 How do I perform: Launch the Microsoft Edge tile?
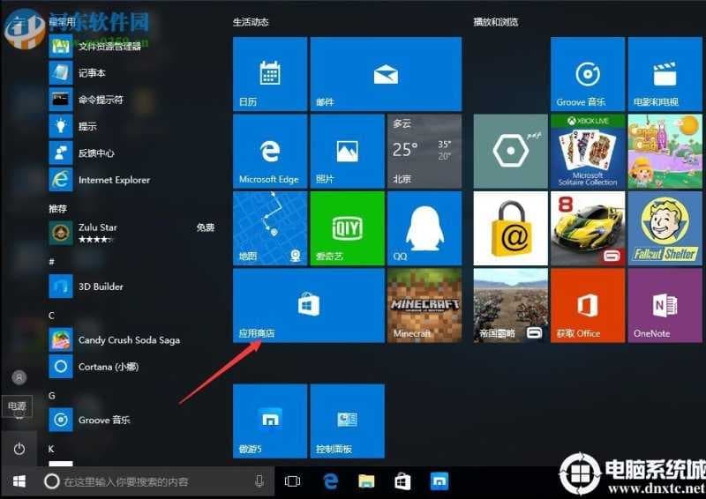[270, 151]
